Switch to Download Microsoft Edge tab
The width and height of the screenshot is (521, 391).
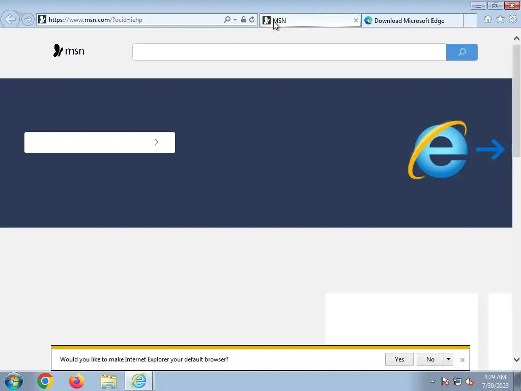coord(412,20)
